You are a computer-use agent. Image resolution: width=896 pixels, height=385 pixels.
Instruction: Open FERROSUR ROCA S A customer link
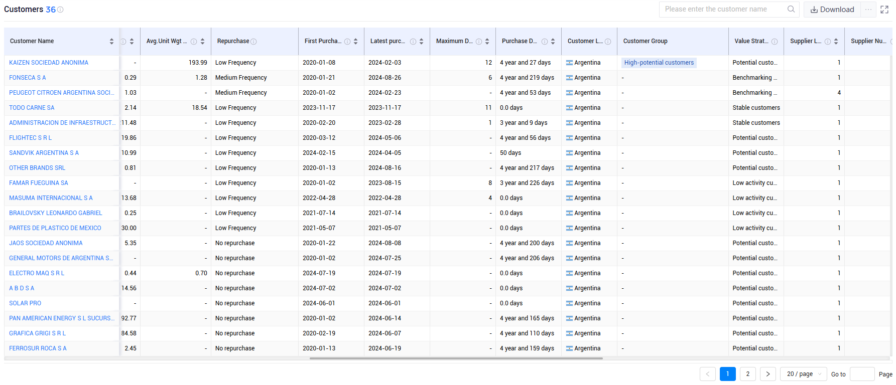click(x=38, y=348)
